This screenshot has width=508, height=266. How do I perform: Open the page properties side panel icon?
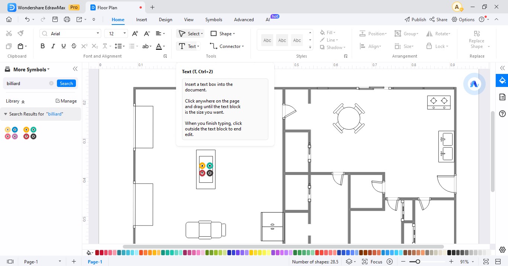pos(502,97)
